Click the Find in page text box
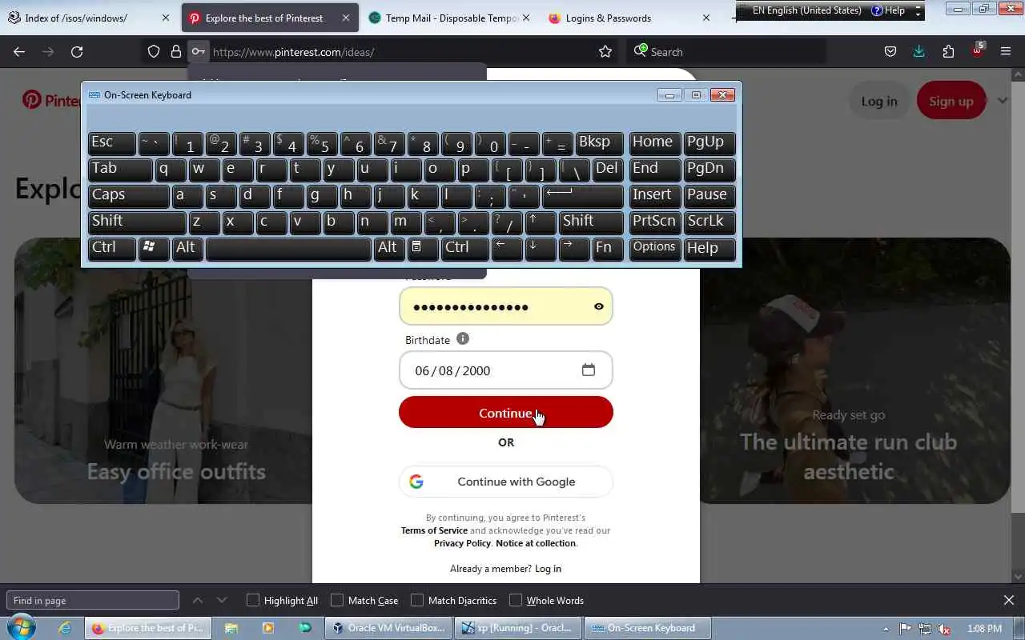 point(93,600)
